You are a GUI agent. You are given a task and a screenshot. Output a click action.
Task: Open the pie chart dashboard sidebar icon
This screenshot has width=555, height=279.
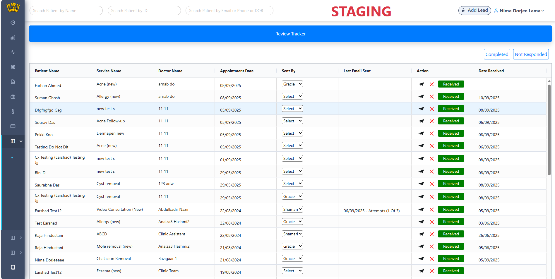pyautogui.click(x=13, y=23)
